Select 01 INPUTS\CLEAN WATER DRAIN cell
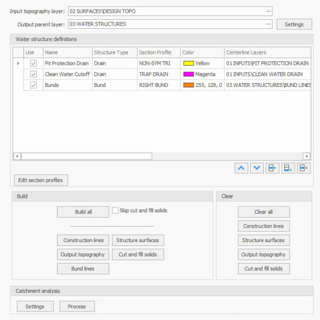 pyautogui.click(x=268, y=74)
